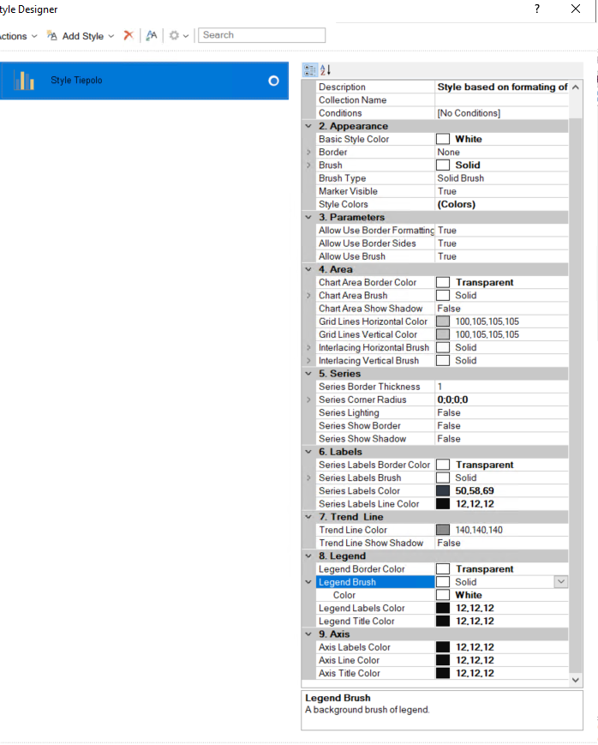Click the style font icon in toolbar

tap(152, 36)
